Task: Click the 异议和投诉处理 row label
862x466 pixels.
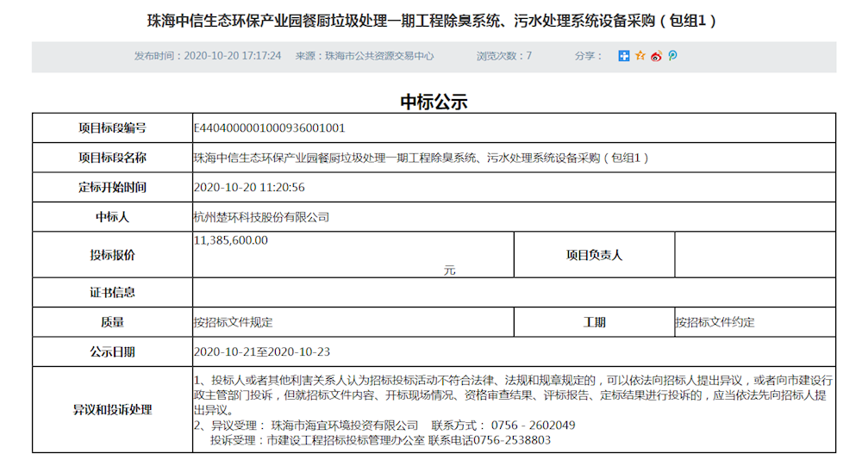Action: click(112, 410)
